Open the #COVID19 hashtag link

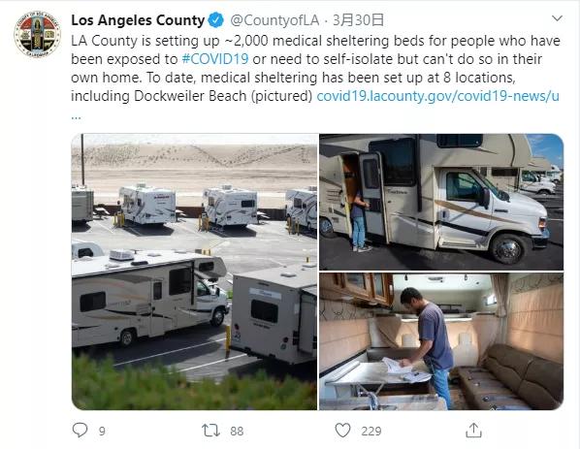215,59
